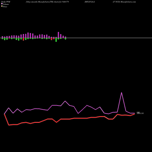
Task: Click the right end of the red price line
Action: (x=134, y=114)
